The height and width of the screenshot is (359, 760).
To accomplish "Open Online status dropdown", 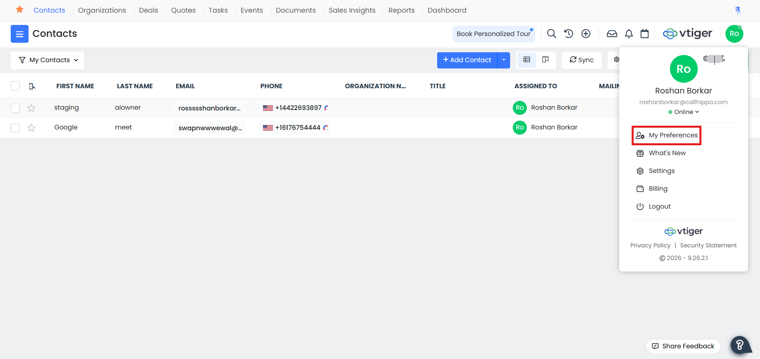I will (683, 112).
